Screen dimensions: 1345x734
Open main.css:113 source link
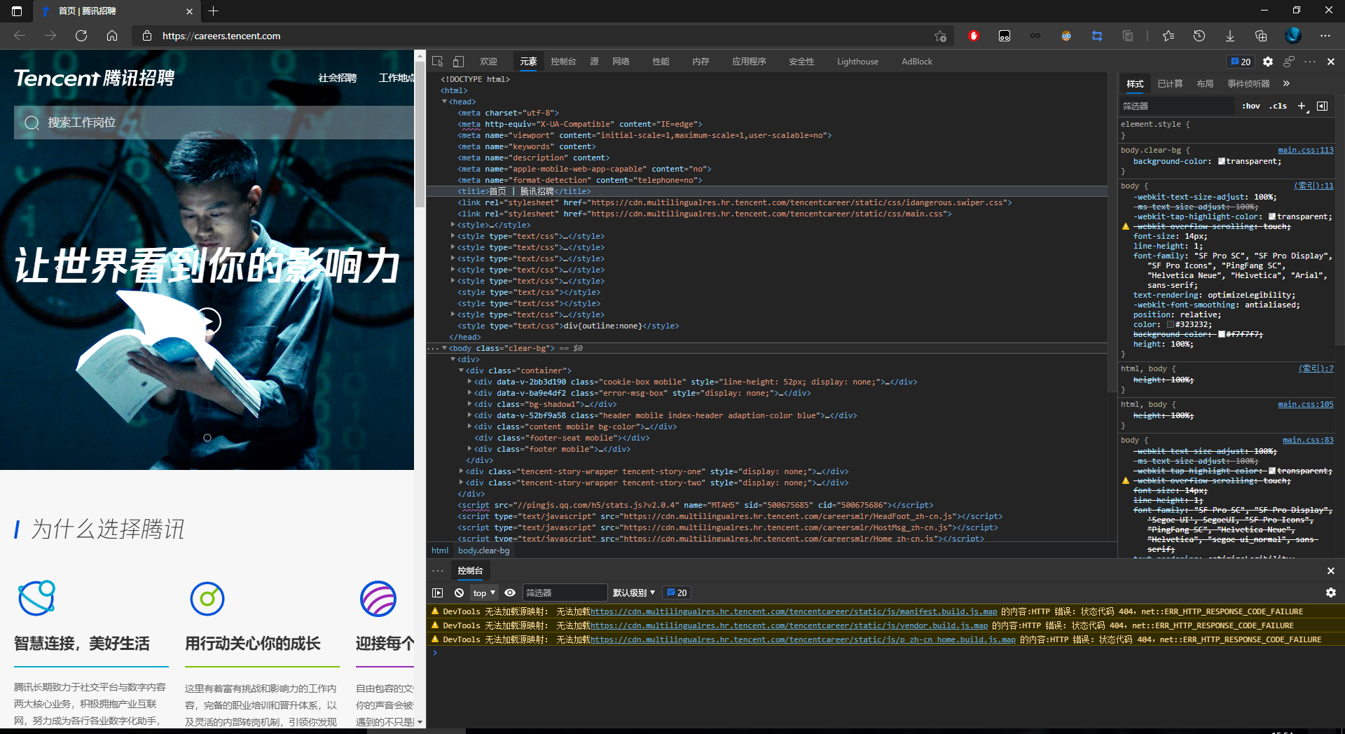(x=1306, y=150)
